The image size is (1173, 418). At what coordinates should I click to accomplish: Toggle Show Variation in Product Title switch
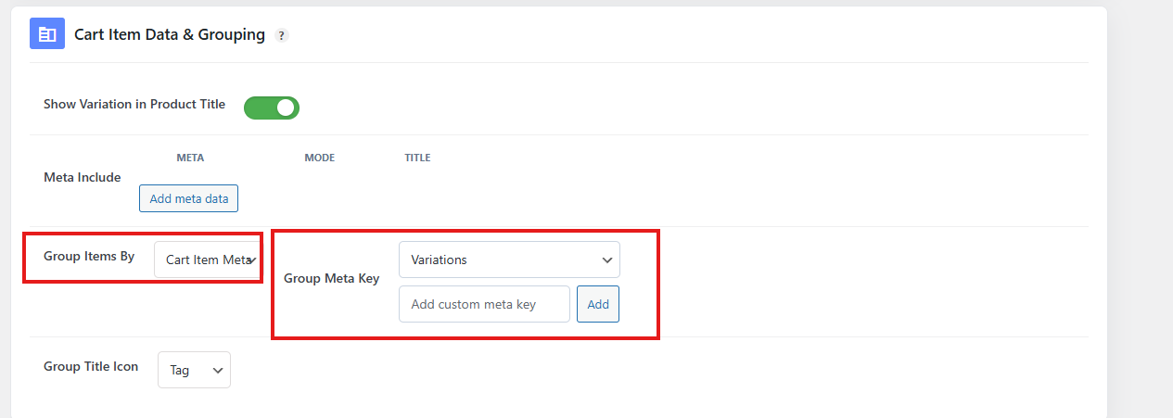point(272,108)
